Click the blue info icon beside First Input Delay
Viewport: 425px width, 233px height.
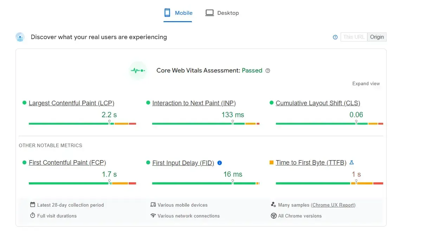(x=219, y=163)
